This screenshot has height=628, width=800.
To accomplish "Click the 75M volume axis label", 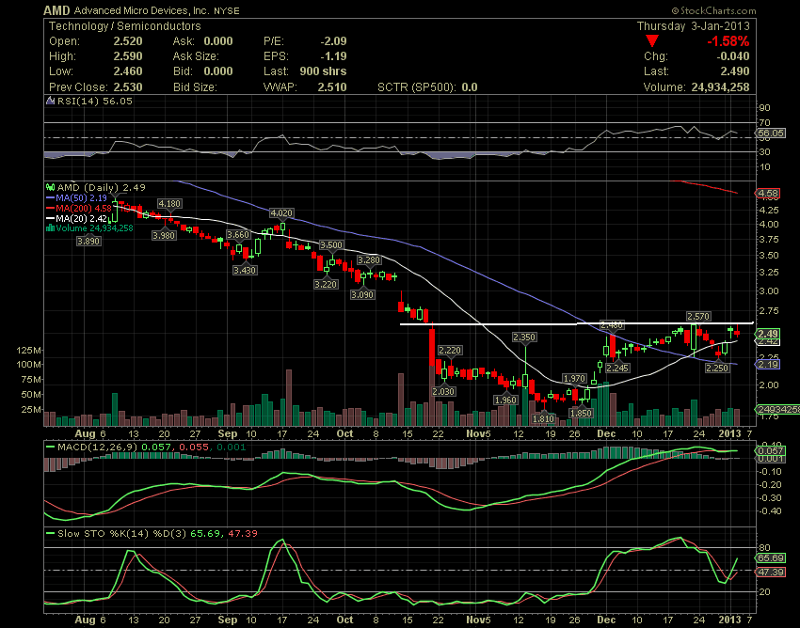I will click(x=32, y=379).
